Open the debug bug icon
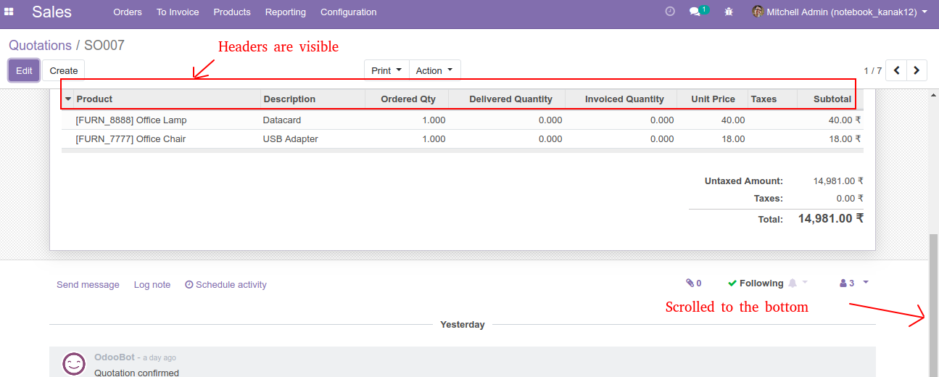The width and height of the screenshot is (939, 377). click(x=729, y=12)
